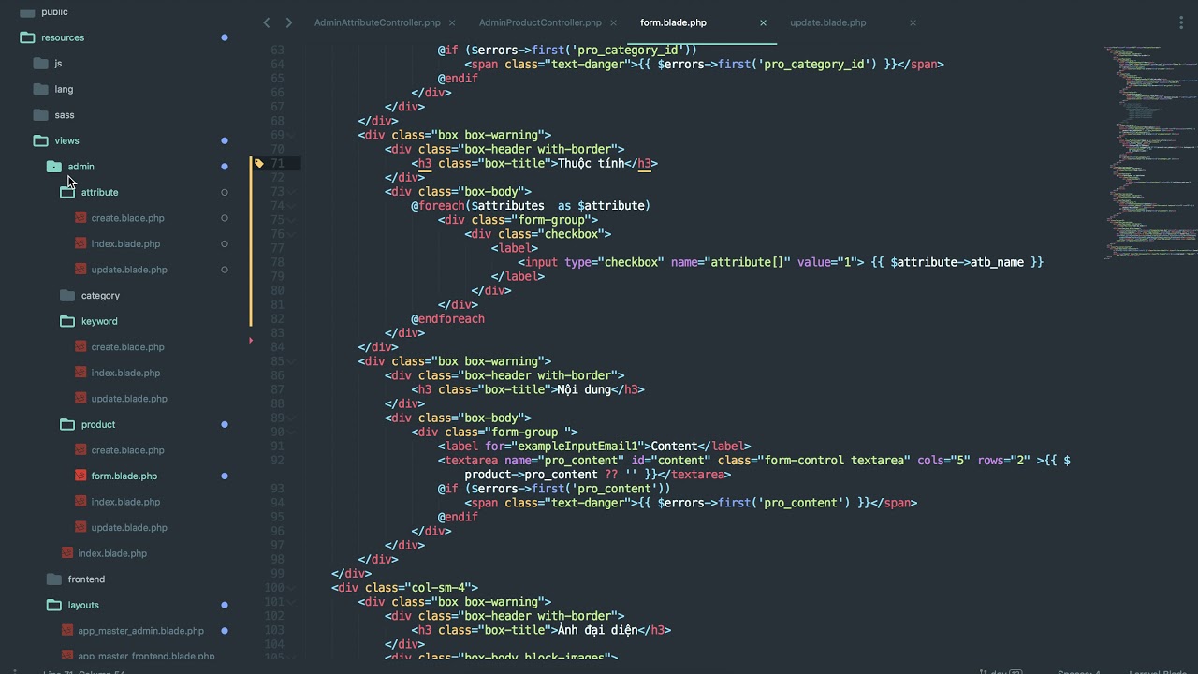Click '$attribute->atb_name' in the code
The width and height of the screenshot is (1198, 674).
(957, 263)
